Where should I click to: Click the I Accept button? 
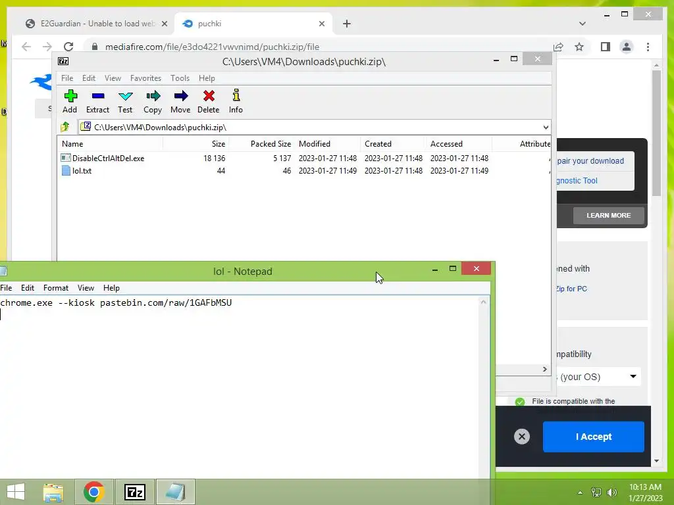[x=594, y=437]
